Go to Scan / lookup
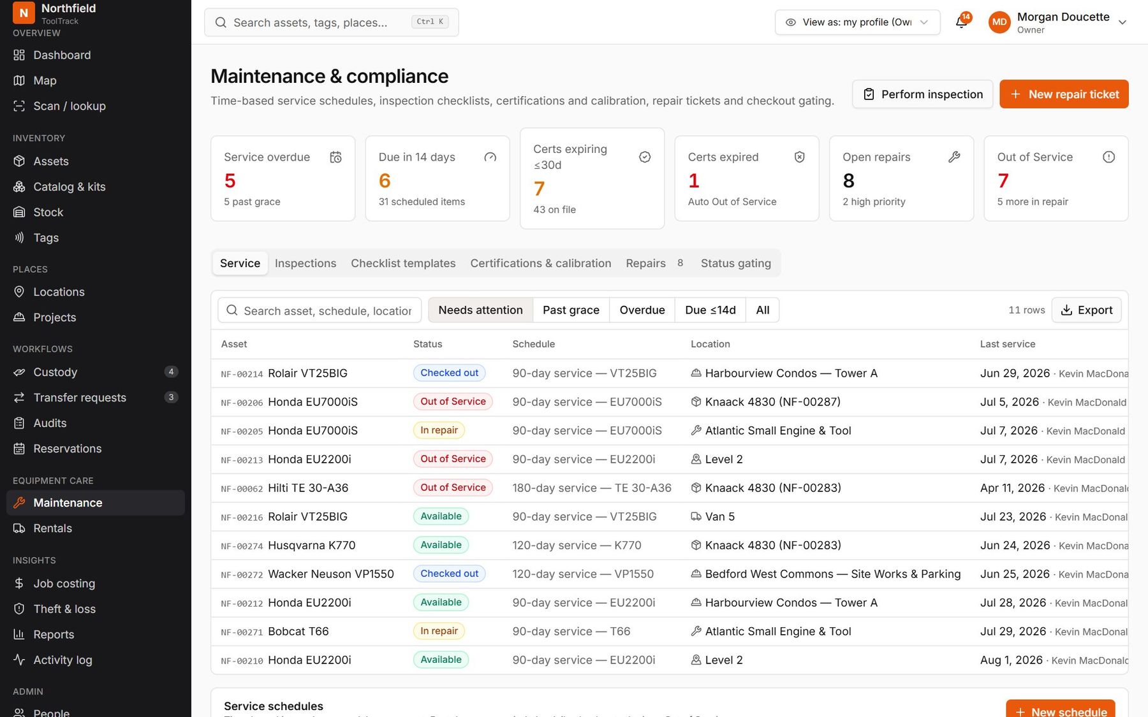Image resolution: width=1148 pixels, height=717 pixels. click(96, 106)
